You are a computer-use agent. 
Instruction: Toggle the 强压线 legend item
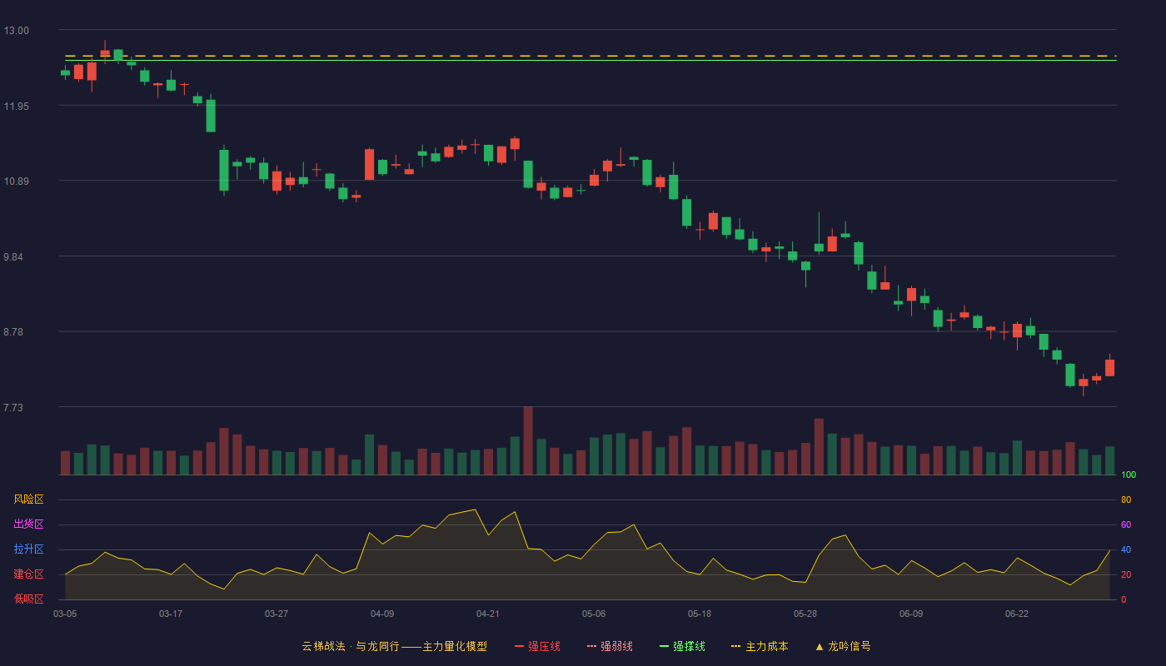coord(537,646)
